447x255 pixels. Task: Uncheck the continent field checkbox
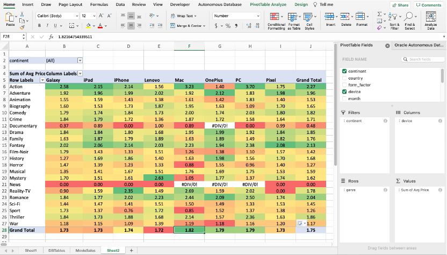(344, 71)
